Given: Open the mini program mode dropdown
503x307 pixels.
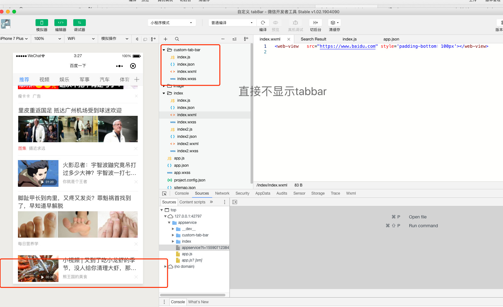Looking at the screenshot, I should 172,23.
